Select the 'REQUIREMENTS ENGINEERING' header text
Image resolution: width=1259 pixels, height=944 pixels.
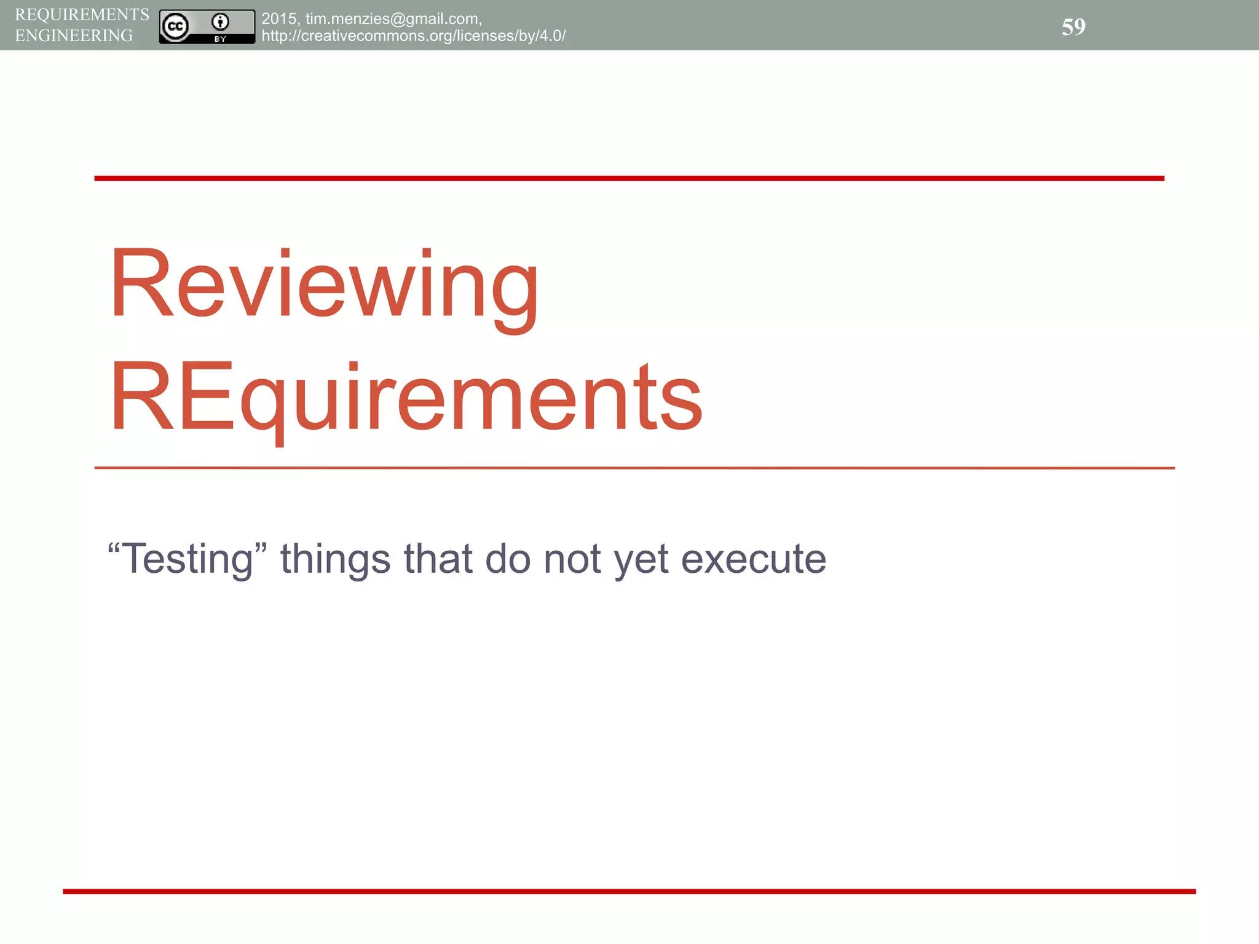pyautogui.click(x=82, y=25)
